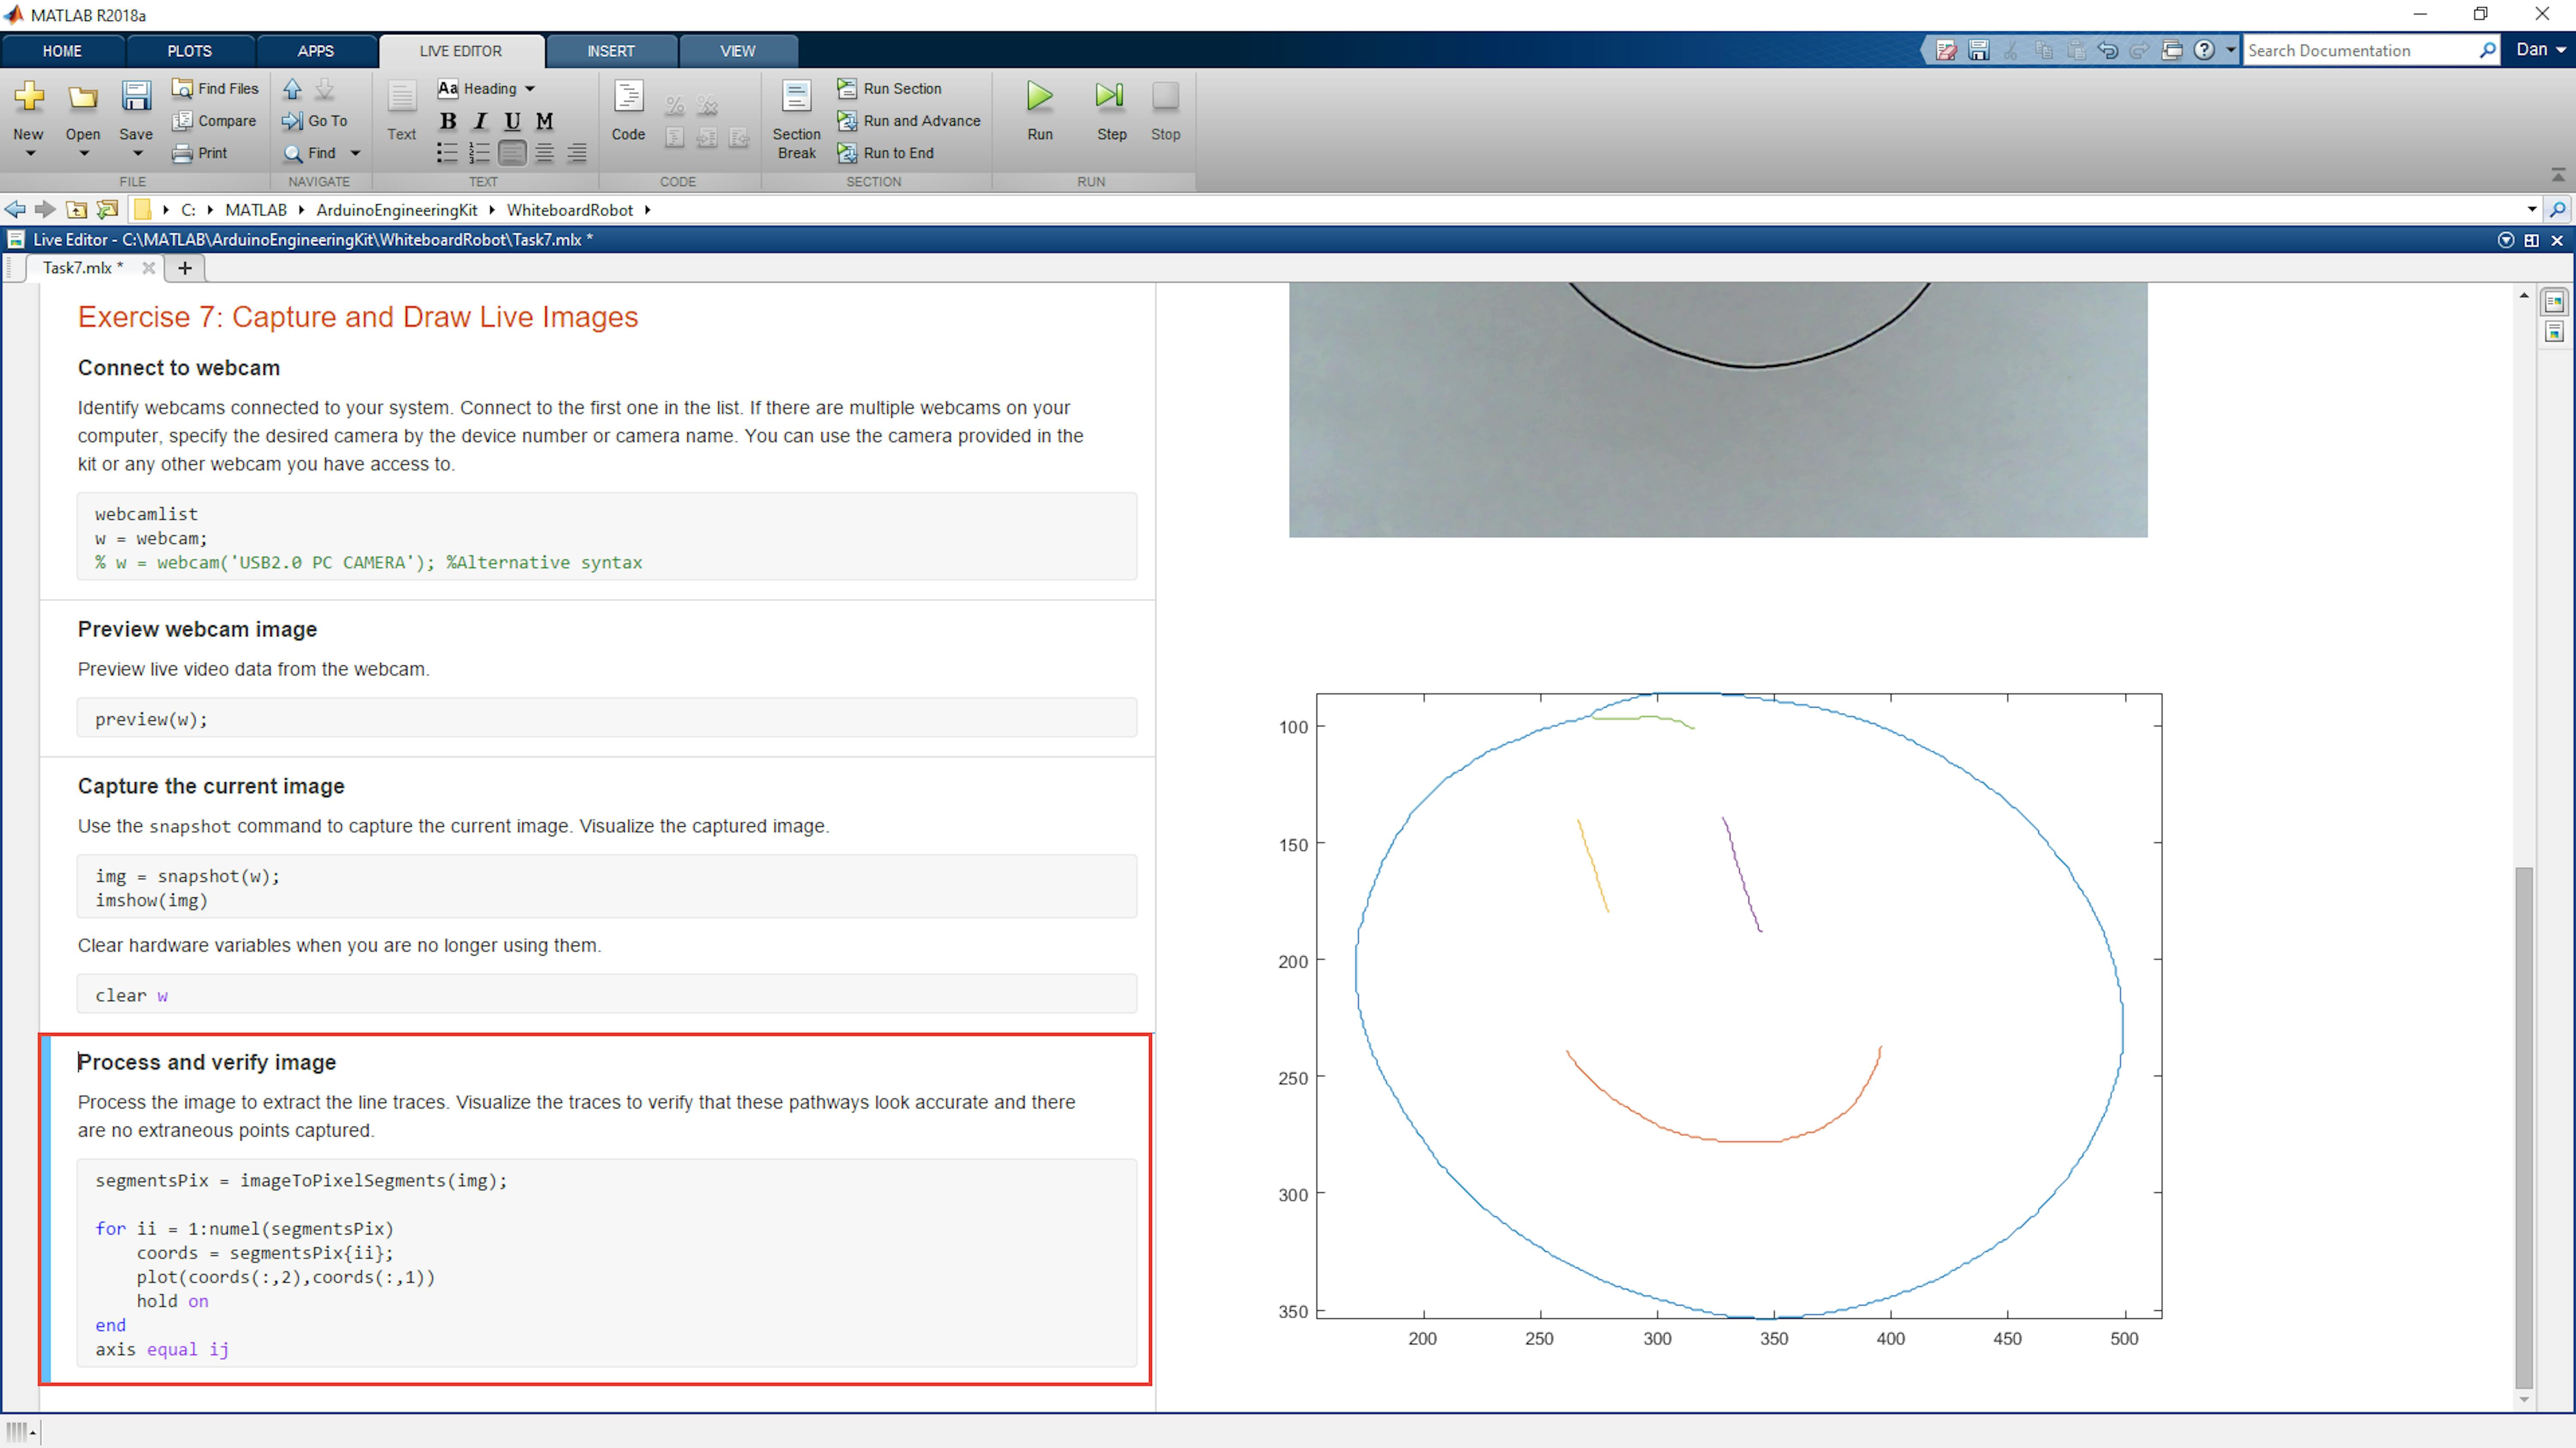This screenshot has height=1448, width=2576.
Task: Toggle Bold formatting
Action: [448, 121]
